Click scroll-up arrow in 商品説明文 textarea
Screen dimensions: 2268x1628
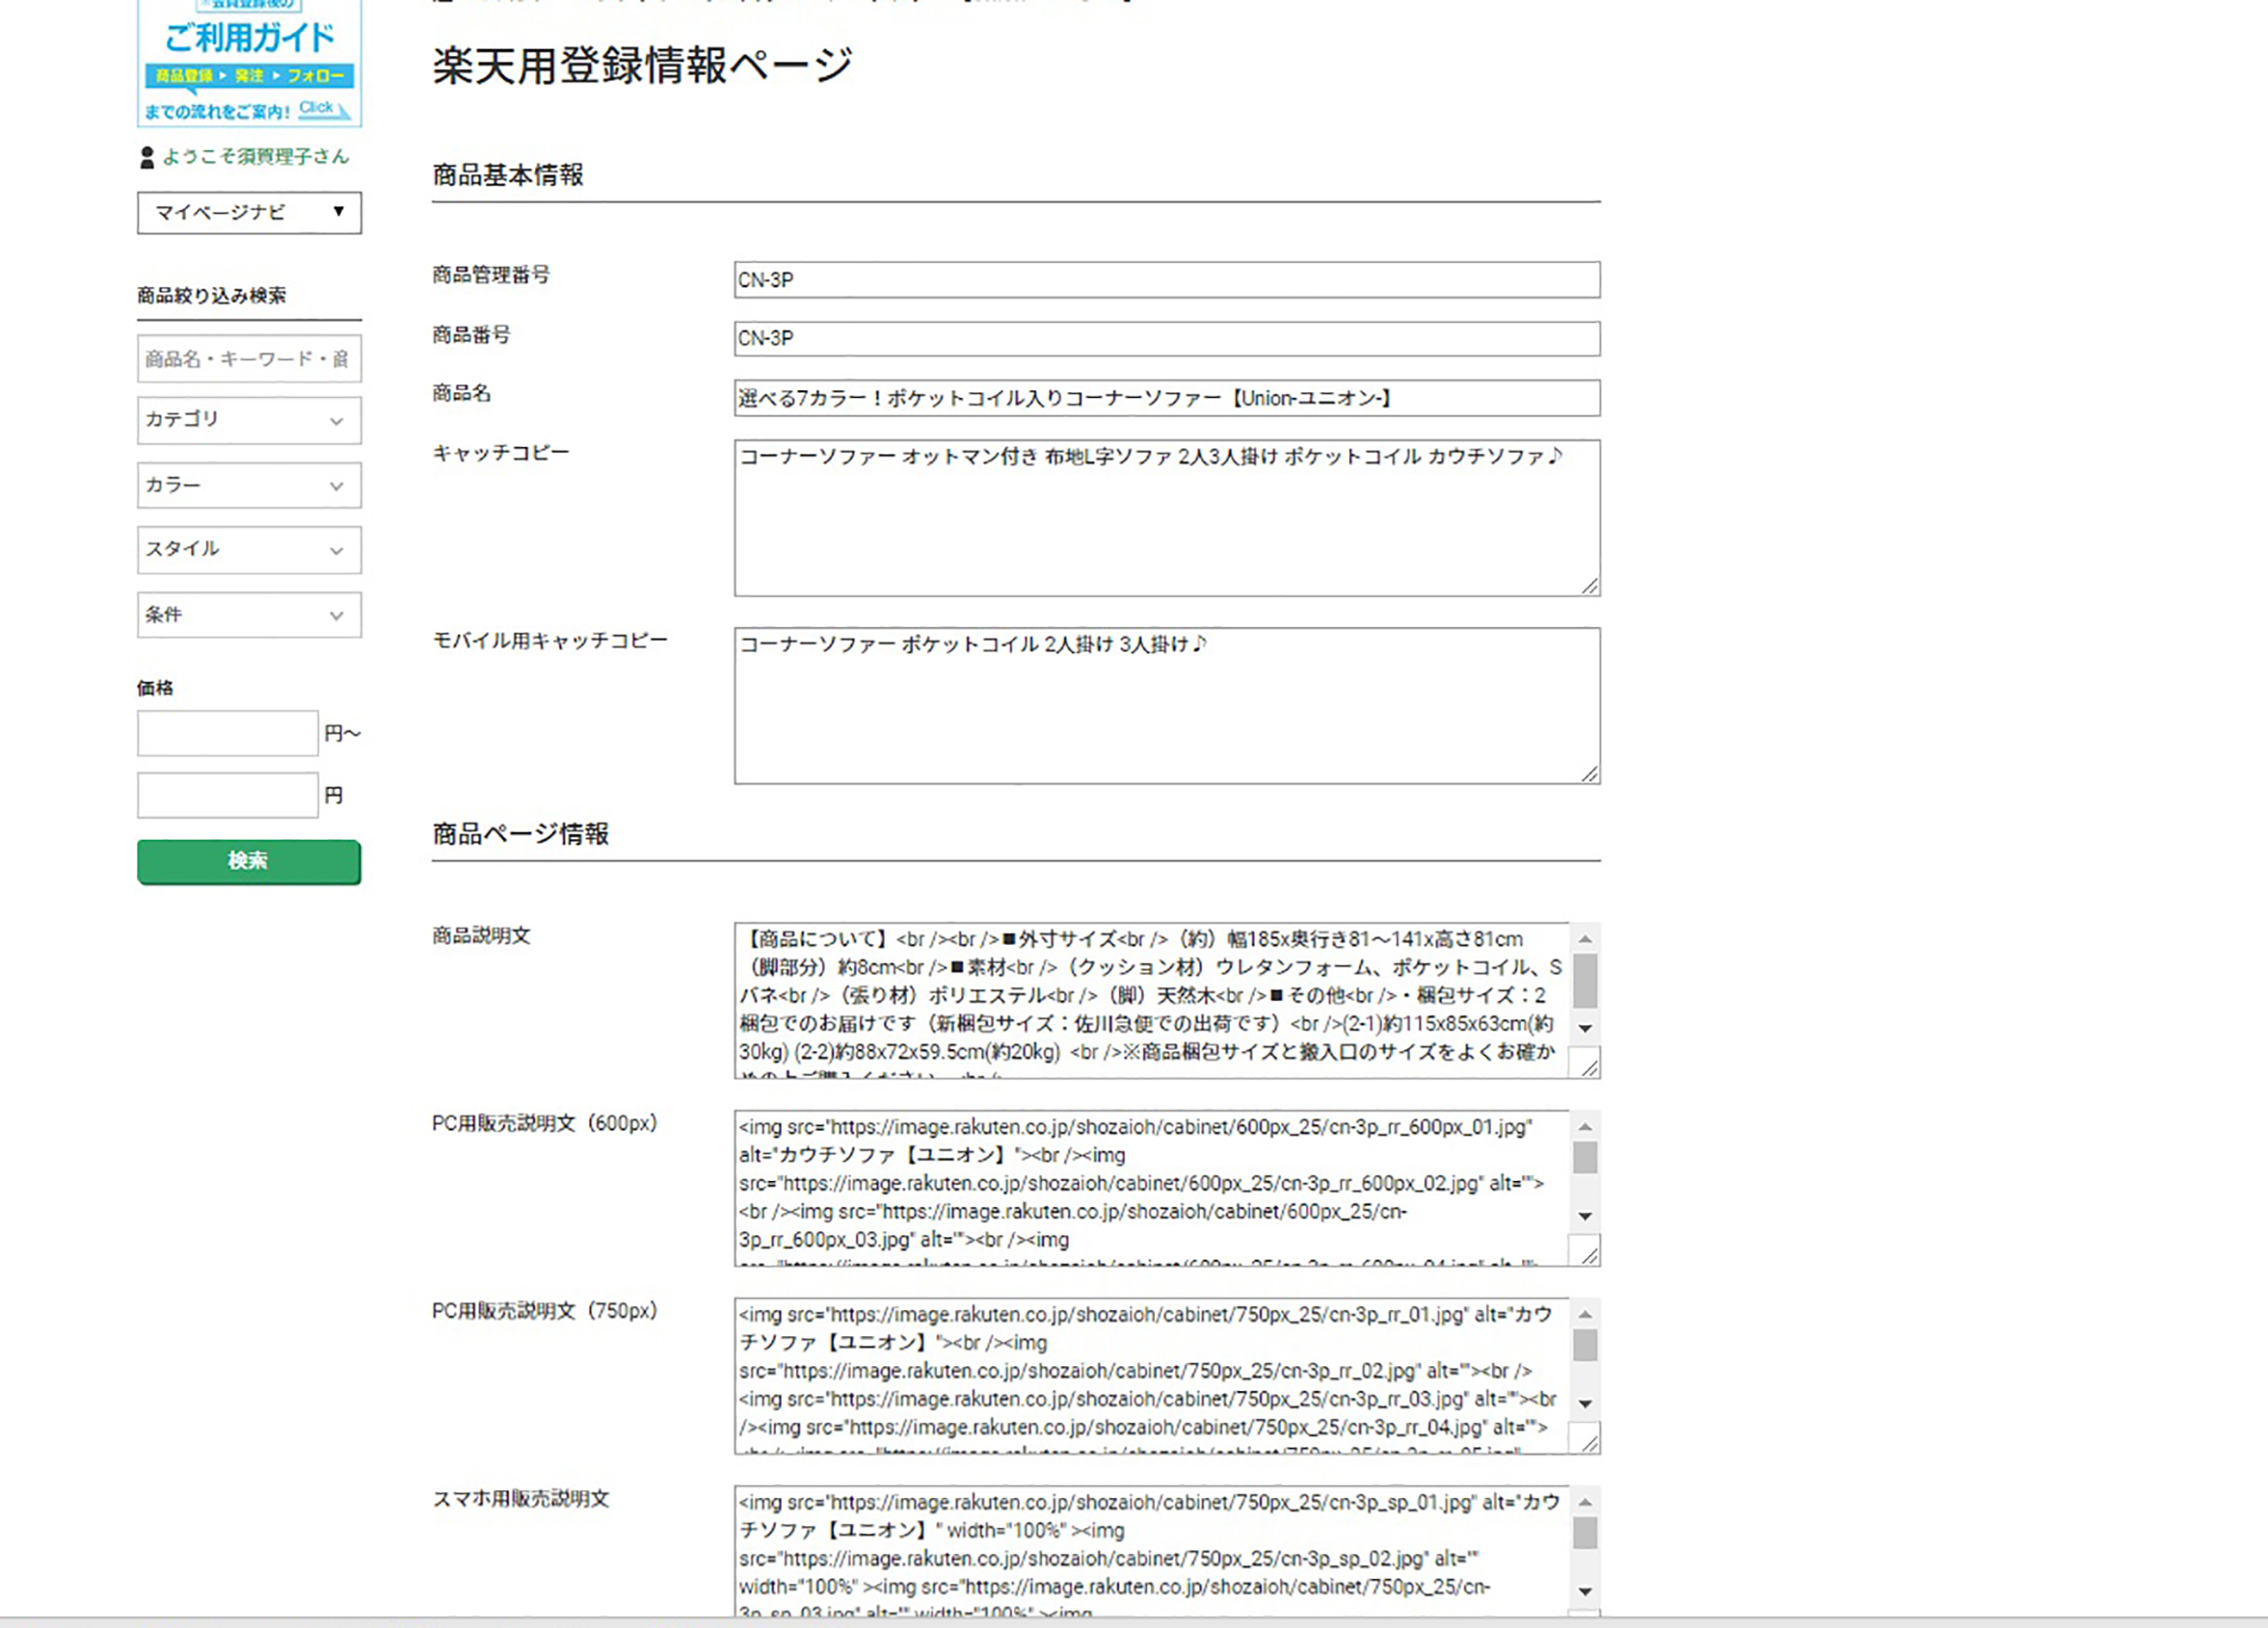1585,938
